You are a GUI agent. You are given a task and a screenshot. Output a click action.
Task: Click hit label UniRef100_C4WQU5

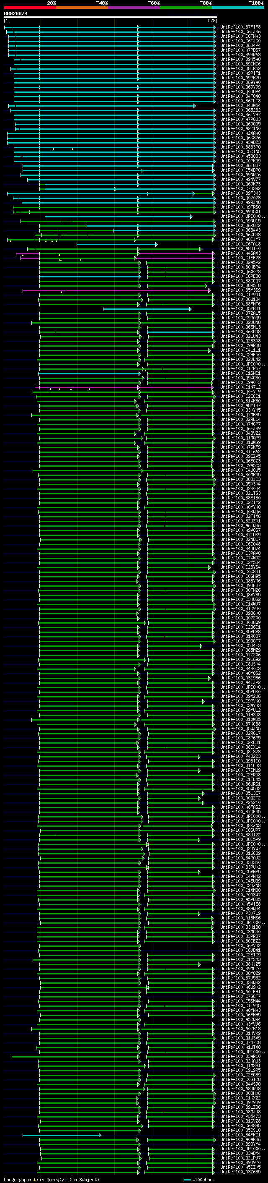pos(240,470)
